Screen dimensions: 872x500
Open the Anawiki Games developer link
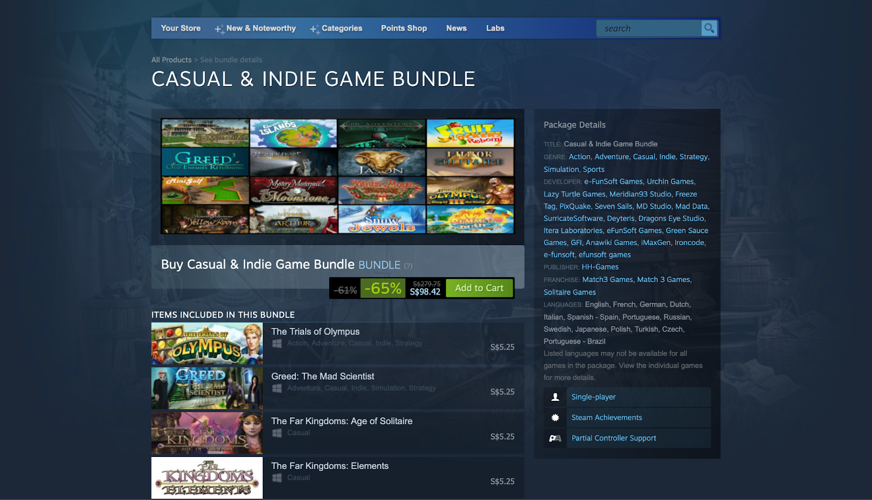click(611, 243)
